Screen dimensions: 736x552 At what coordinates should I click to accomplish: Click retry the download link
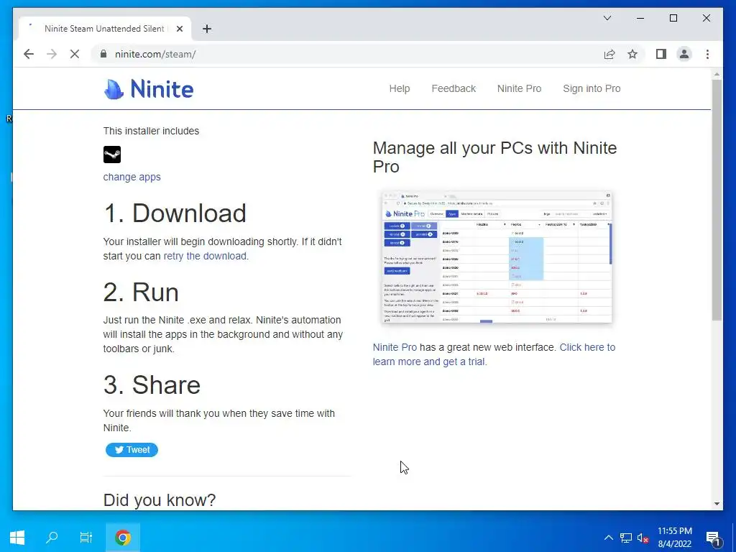(x=205, y=256)
